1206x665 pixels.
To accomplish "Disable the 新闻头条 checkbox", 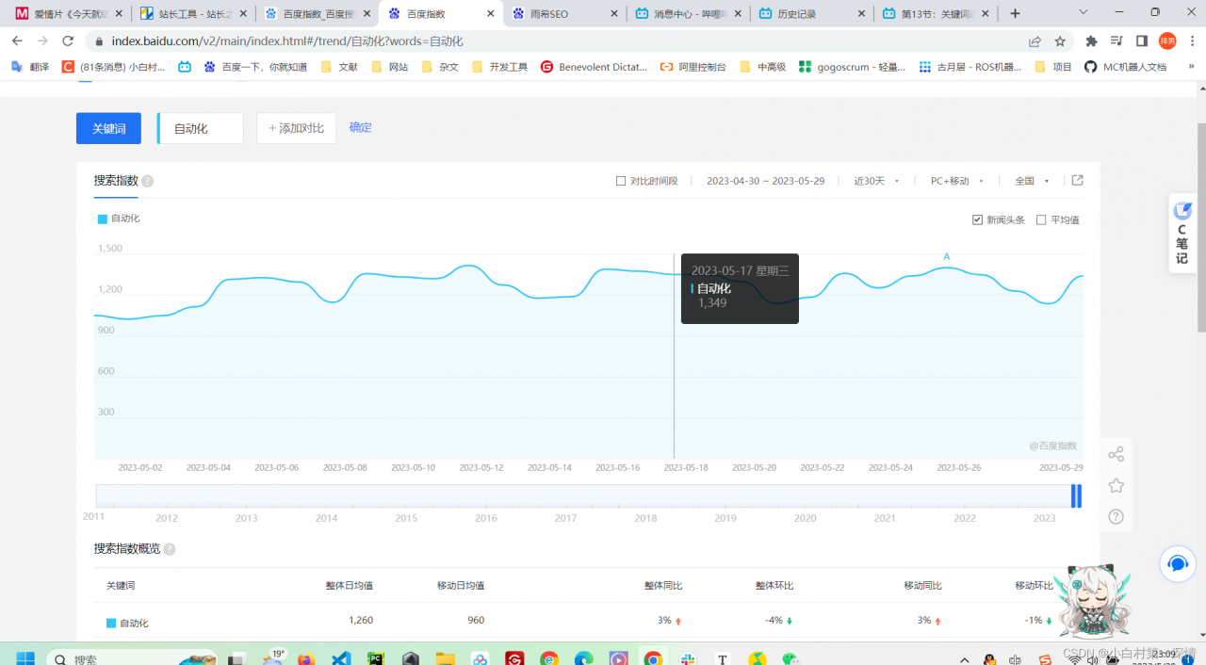I will click(x=978, y=219).
